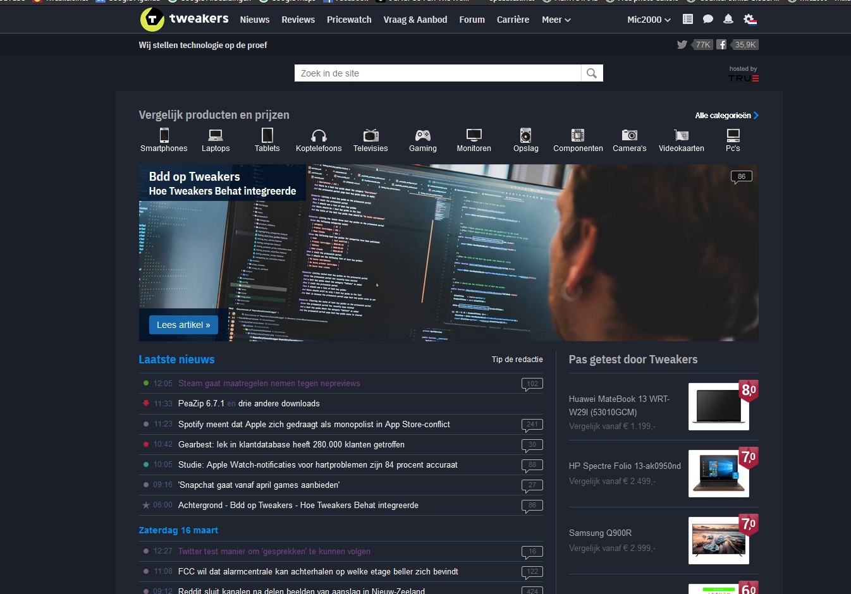Open Vraag & Aanbod menu
The image size is (851, 594).
pyautogui.click(x=415, y=20)
